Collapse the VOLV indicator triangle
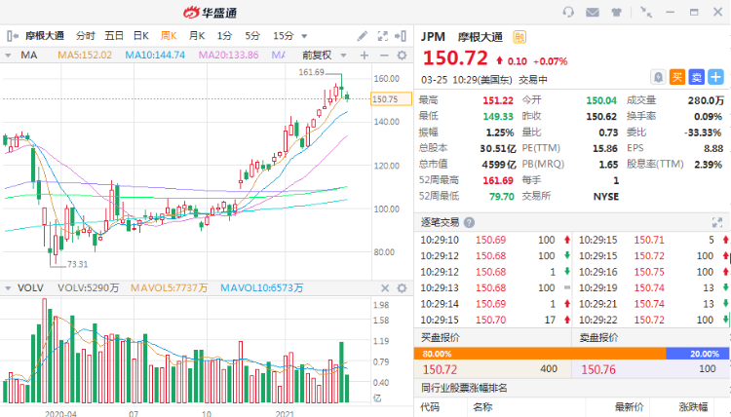This screenshot has height=417, width=731. [x=8, y=288]
